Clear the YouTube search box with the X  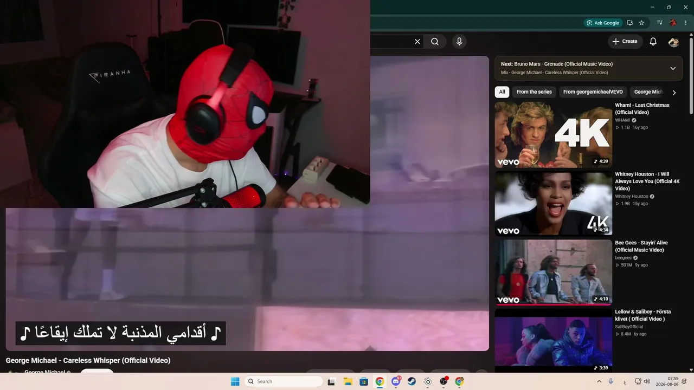pyautogui.click(x=417, y=42)
